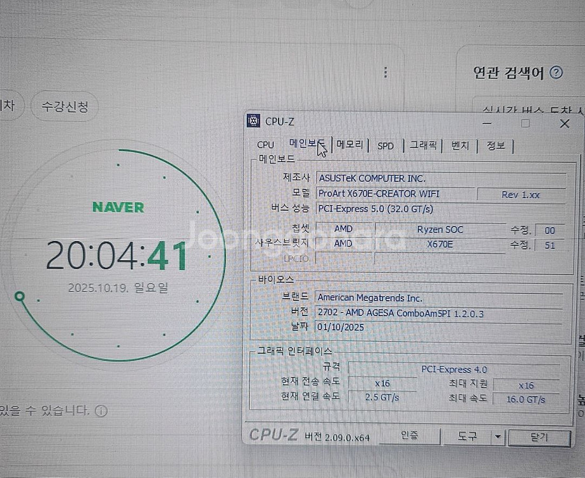Image resolution: width=585 pixels, height=478 pixels.
Task: Click the NAVER logo on the webpage
Action: tap(118, 206)
